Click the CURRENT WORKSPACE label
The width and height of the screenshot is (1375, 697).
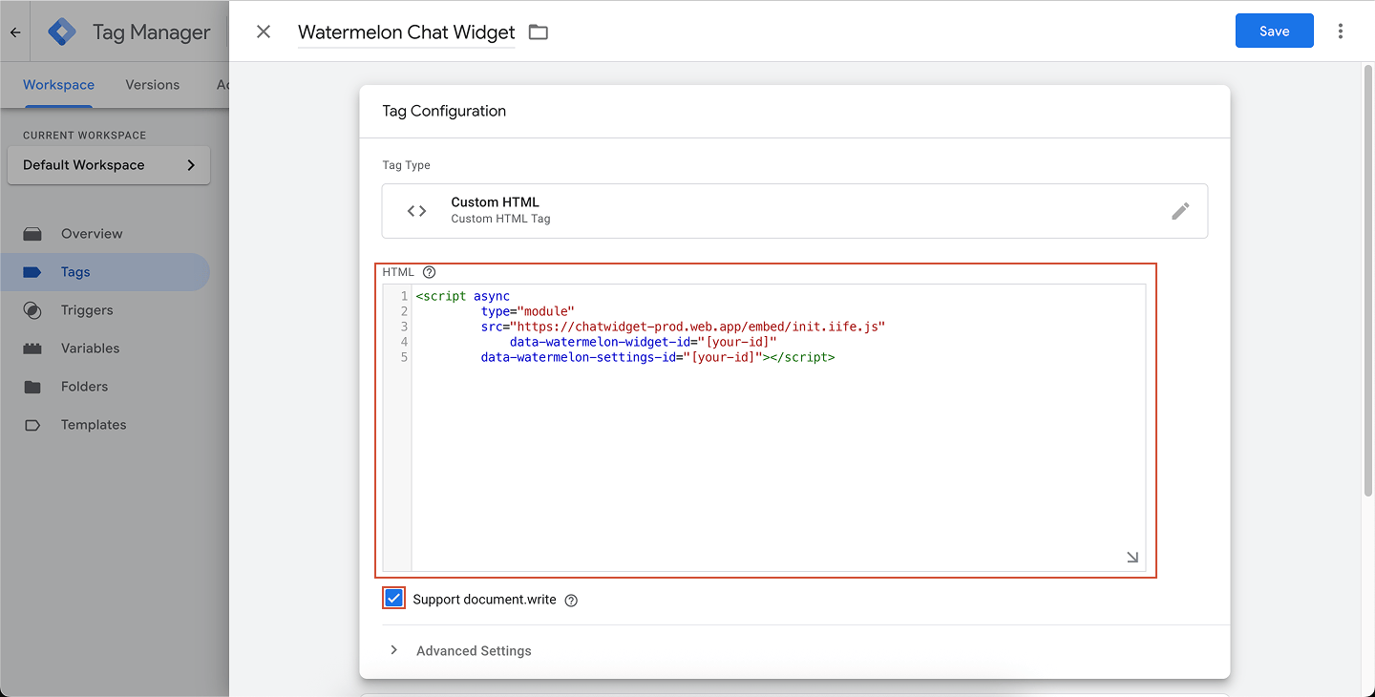coord(84,136)
